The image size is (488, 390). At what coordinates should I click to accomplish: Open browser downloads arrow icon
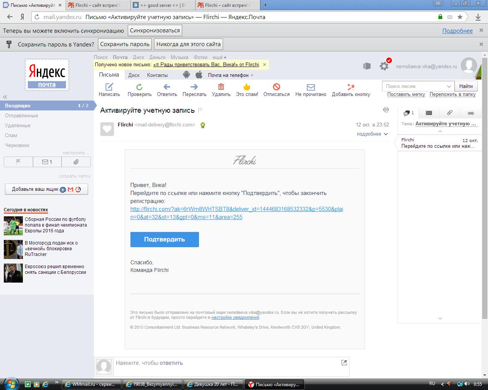[478, 17]
